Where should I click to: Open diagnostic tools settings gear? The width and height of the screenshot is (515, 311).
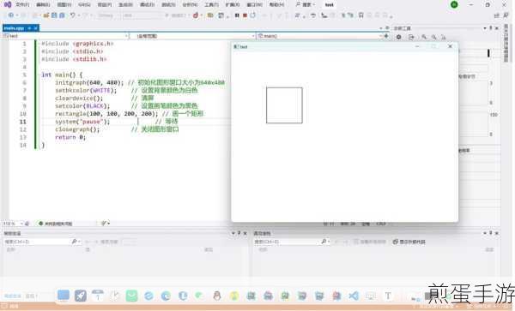(x=398, y=37)
